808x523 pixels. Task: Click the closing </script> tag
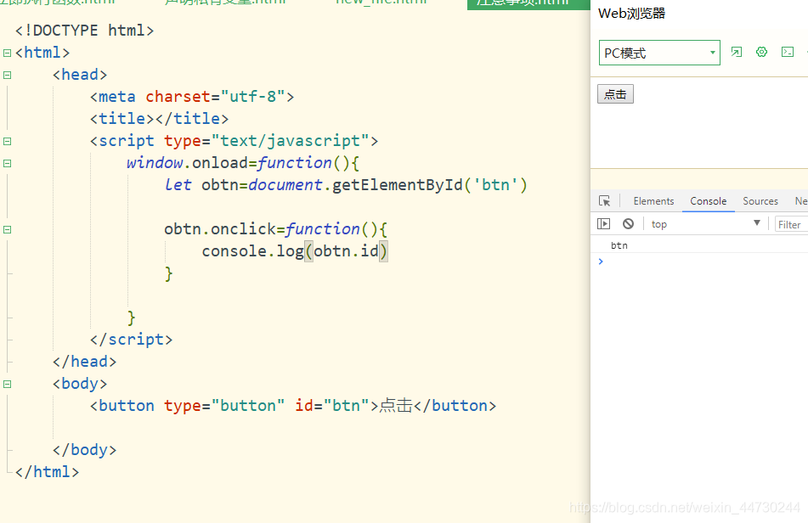[x=131, y=340]
